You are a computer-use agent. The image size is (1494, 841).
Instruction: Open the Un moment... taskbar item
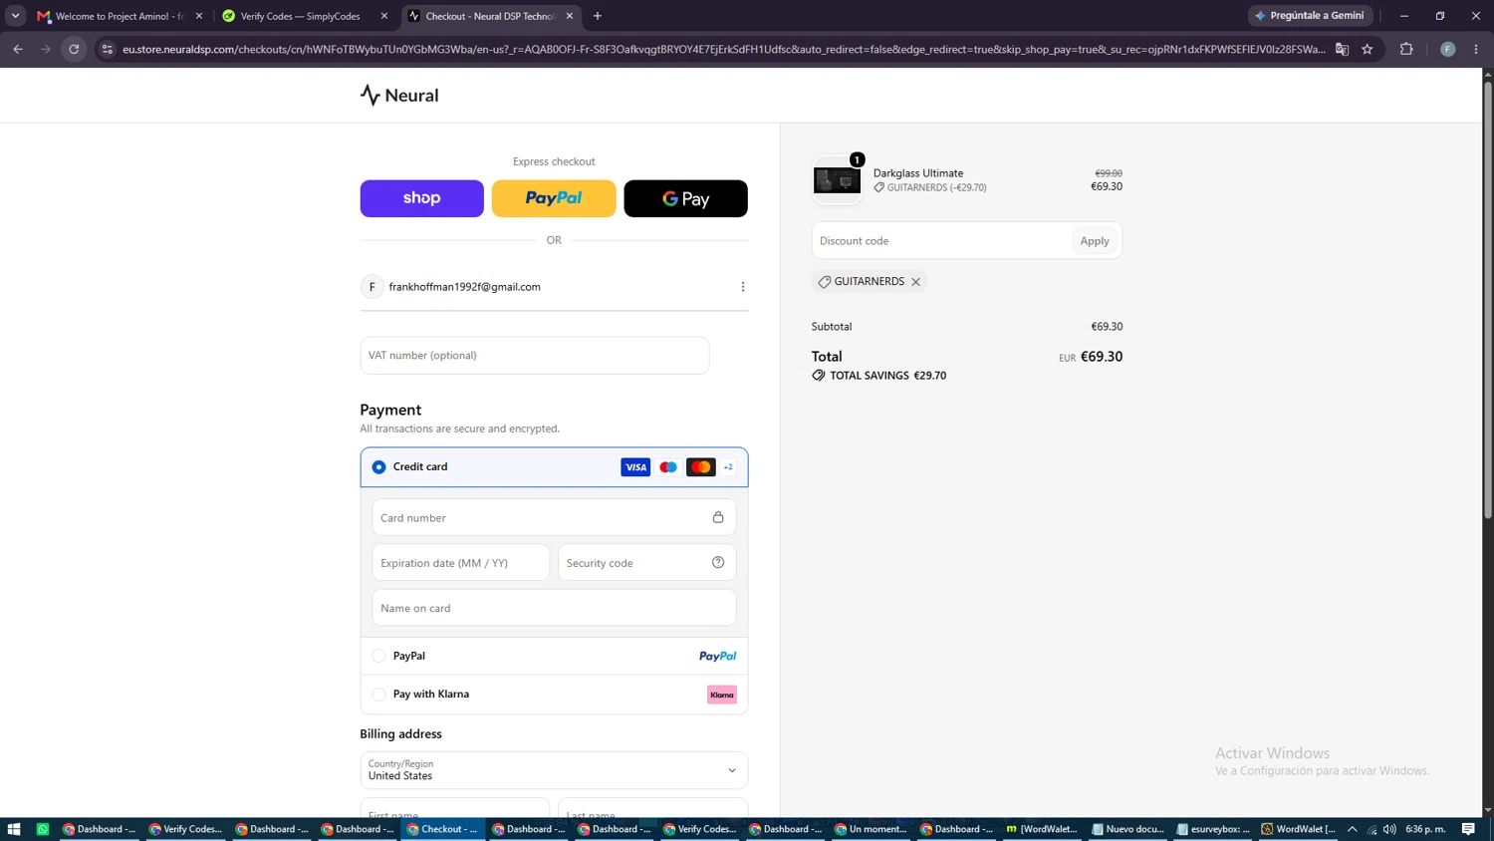coord(872,829)
